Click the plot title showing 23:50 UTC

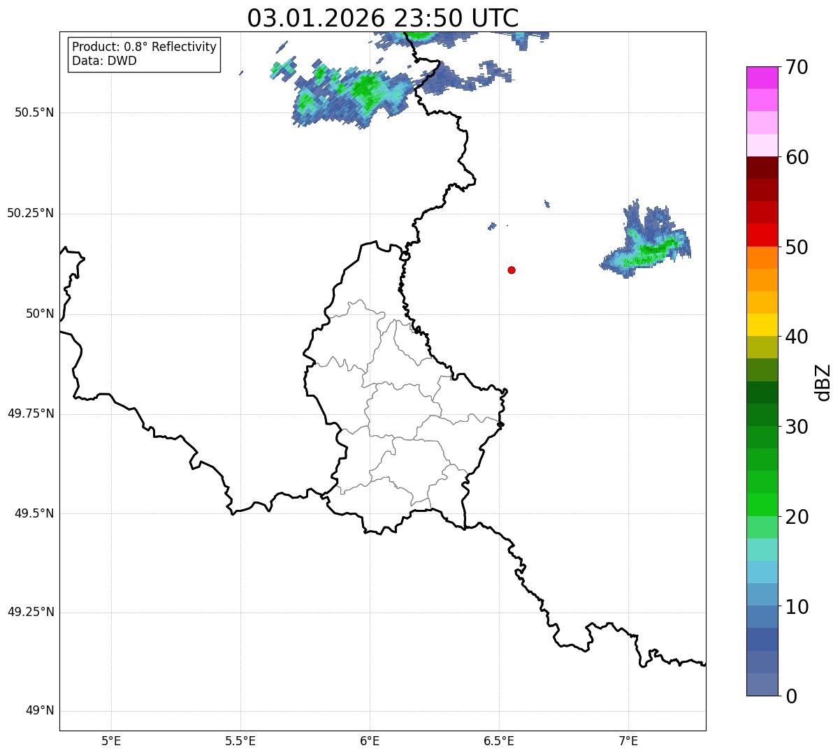[383, 18]
